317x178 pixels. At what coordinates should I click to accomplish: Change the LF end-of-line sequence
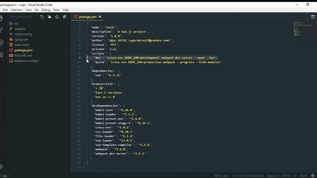click(x=295, y=176)
